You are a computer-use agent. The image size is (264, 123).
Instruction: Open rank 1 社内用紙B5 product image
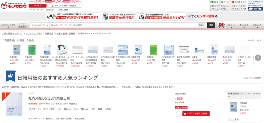(x=14, y=104)
